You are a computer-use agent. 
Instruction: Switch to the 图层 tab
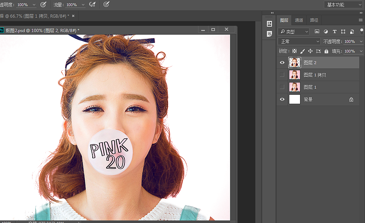pyautogui.click(x=284, y=20)
